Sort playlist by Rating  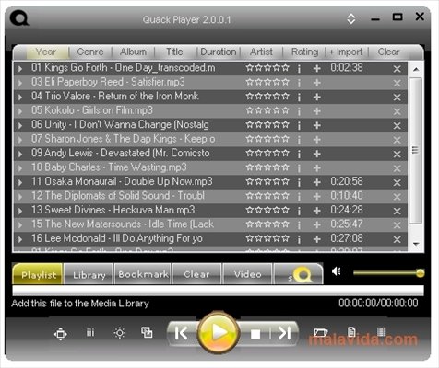coord(304,52)
